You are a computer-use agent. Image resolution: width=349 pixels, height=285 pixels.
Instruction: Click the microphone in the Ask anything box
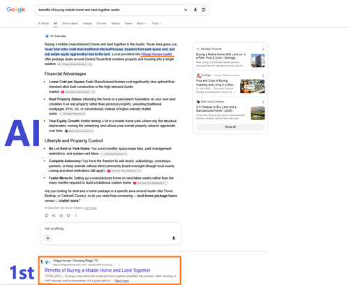pos(174,238)
